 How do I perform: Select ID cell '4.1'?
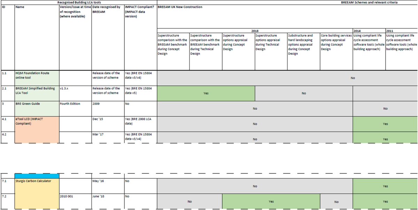click(7, 124)
